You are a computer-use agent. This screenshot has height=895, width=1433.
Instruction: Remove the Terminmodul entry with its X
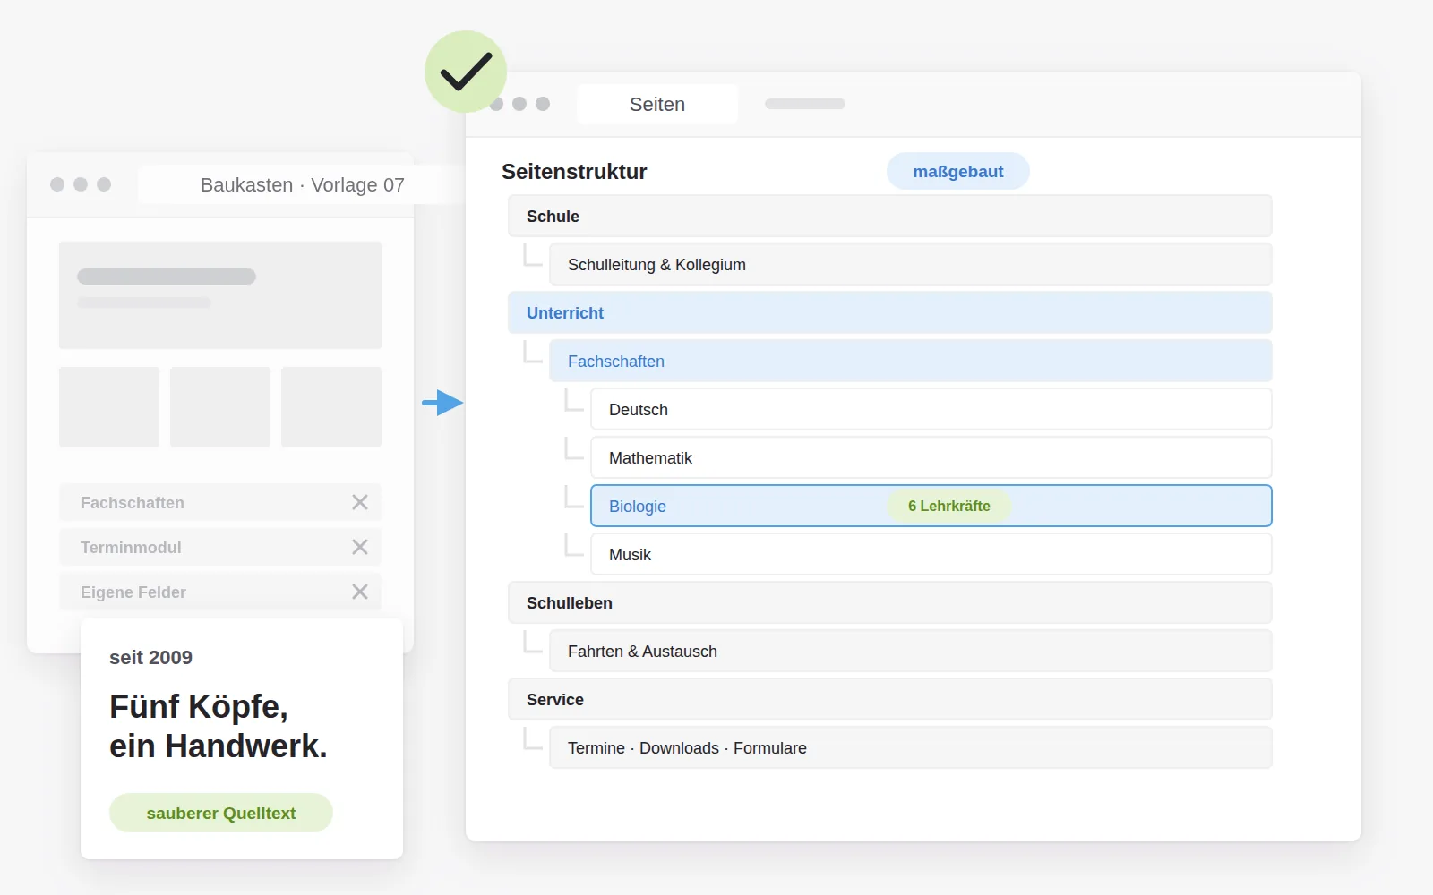click(360, 547)
